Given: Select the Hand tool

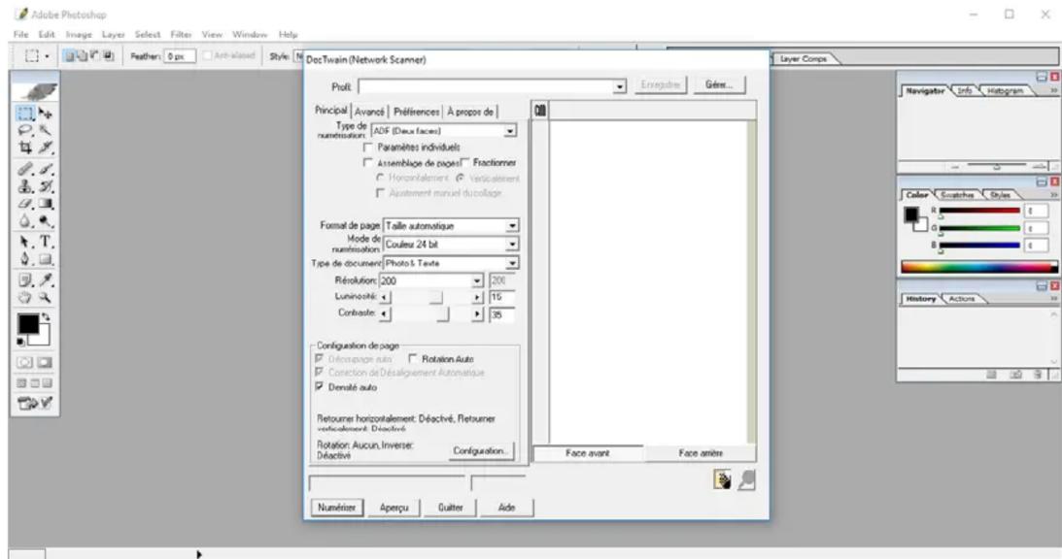Looking at the screenshot, I should pos(25,297).
